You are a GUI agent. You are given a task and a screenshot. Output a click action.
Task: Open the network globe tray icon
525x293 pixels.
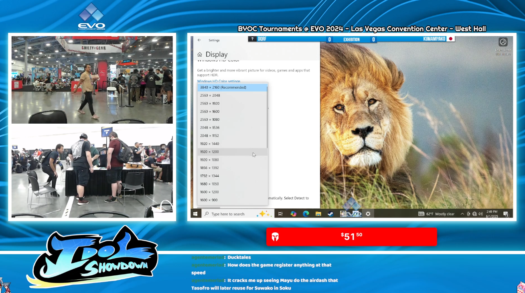click(474, 214)
